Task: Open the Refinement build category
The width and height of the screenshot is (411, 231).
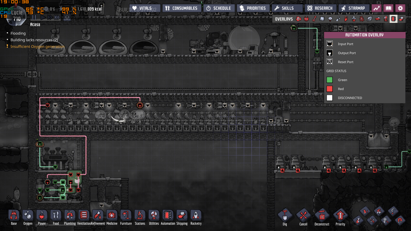Action: (x=98, y=217)
